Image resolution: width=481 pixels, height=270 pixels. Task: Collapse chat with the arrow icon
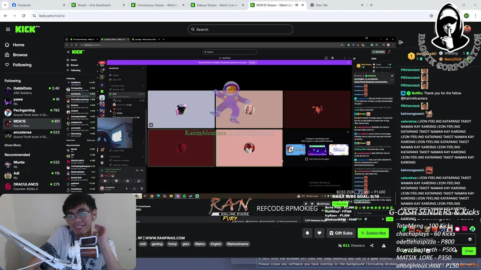coord(401,42)
